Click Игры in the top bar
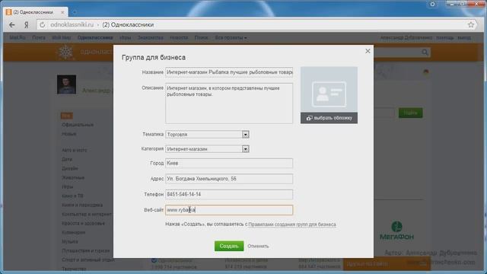 point(125,37)
